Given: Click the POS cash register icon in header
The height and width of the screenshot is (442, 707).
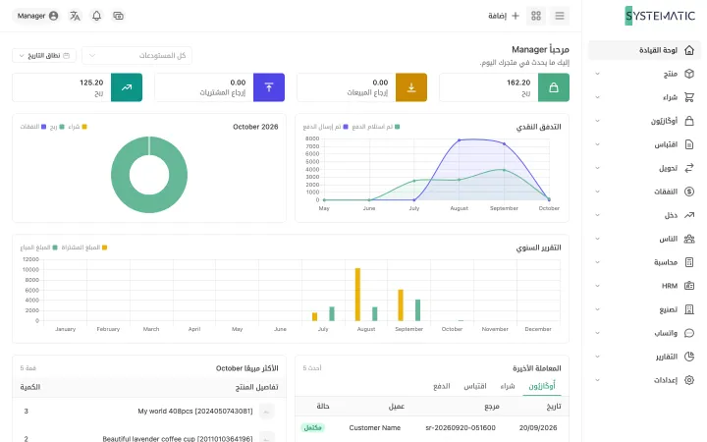Looking at the screenshot, I should click(118, 16).
